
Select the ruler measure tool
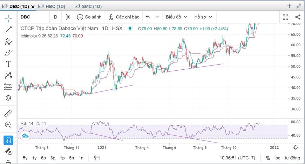point(8,114)
